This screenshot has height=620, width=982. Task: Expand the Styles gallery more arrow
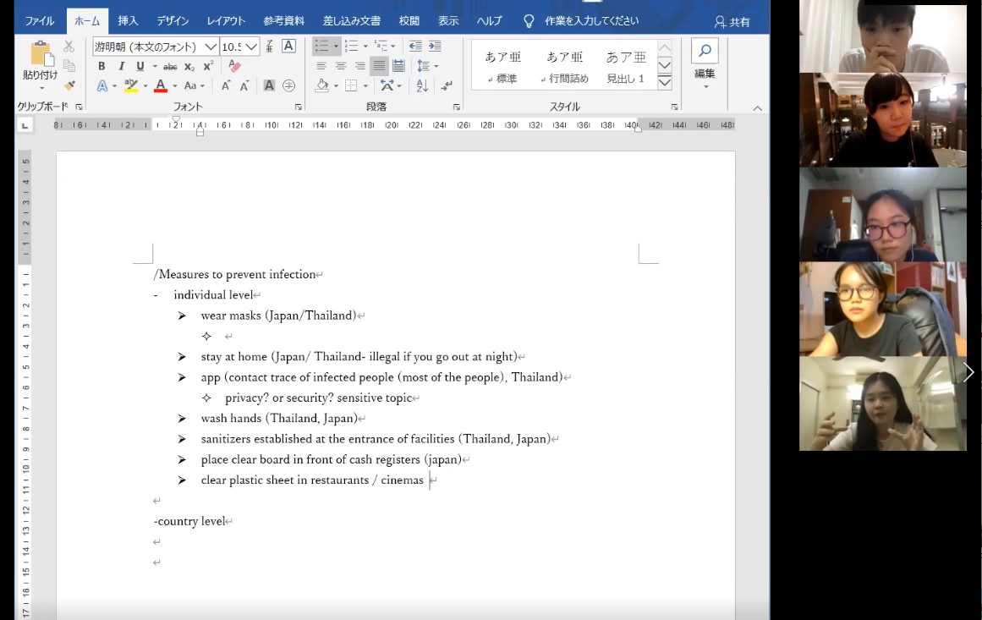(x=665, y=82)
